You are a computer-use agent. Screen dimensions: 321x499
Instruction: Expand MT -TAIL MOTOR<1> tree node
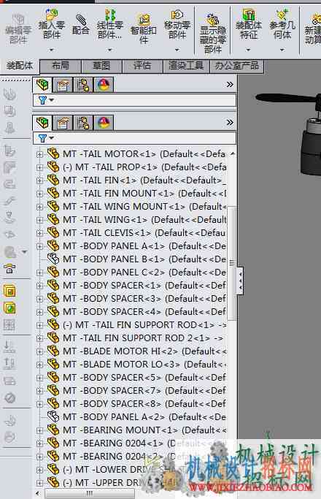39,154
